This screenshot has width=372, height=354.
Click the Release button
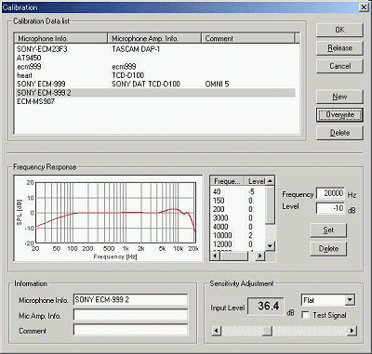[x=339, y=48]
